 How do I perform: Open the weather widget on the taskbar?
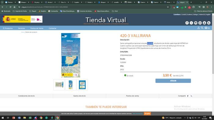(x=172, y=118)
